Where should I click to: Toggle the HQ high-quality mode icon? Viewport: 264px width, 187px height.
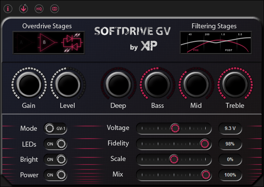[38, 8]
